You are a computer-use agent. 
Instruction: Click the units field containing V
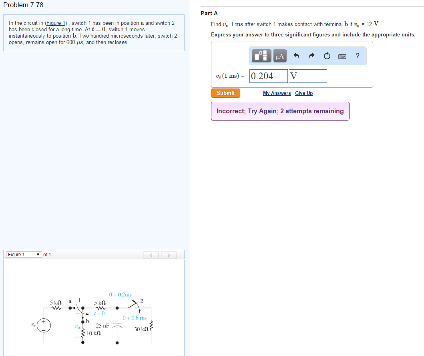307,76
